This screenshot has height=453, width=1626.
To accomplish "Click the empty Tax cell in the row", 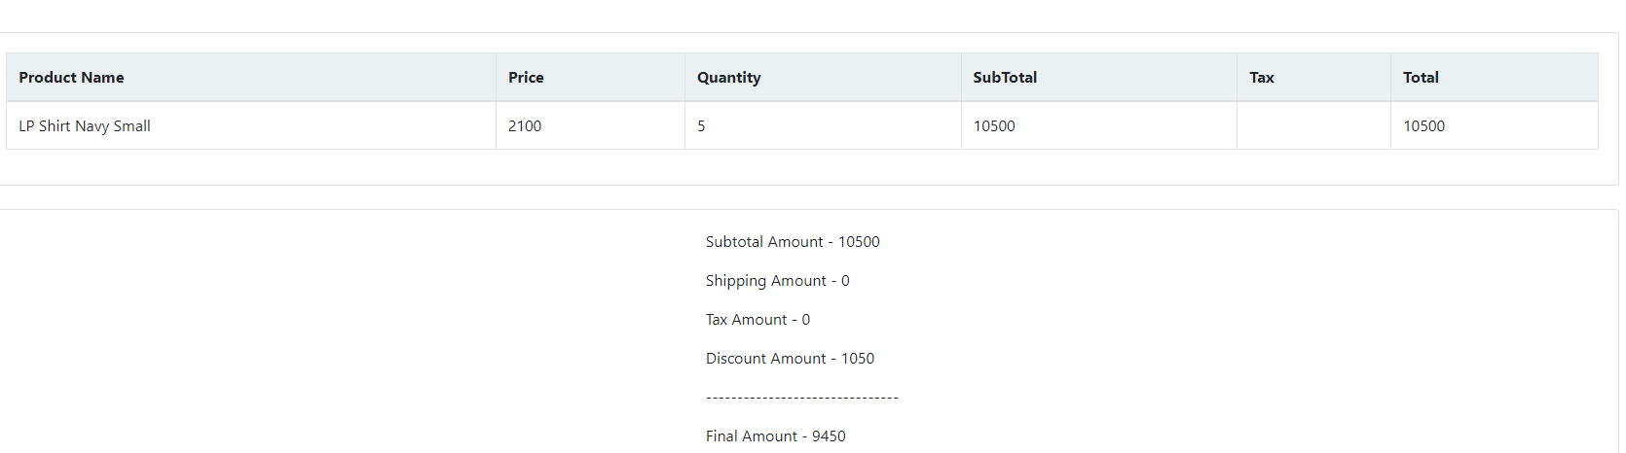I will tap(1313, 126).
